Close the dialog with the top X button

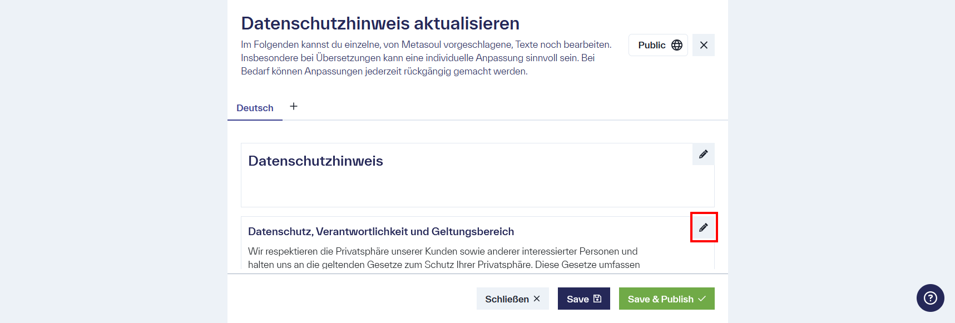[x=703, y=45]
